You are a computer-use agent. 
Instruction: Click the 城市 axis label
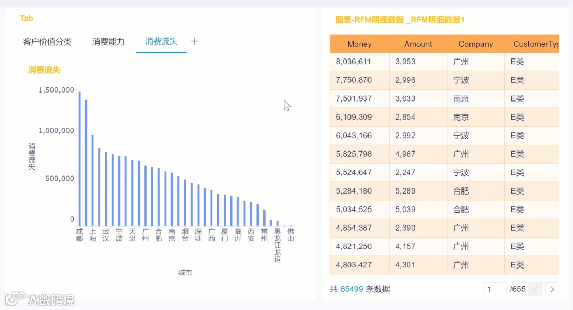(x=184, y=272)
